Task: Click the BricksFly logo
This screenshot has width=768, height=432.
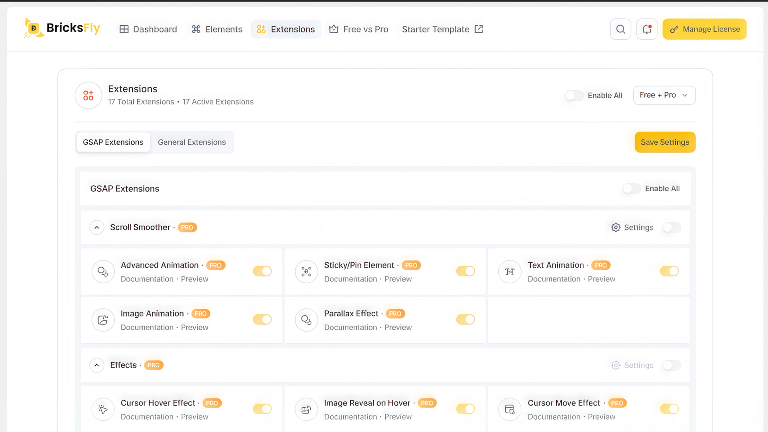Action: click(62, 28)
